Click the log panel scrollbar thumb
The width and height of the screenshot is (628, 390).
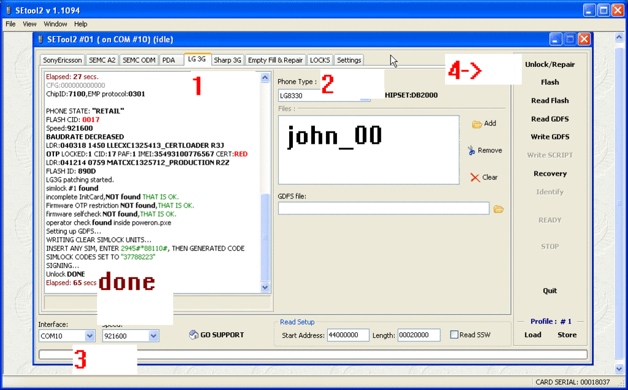coord(265,237)
